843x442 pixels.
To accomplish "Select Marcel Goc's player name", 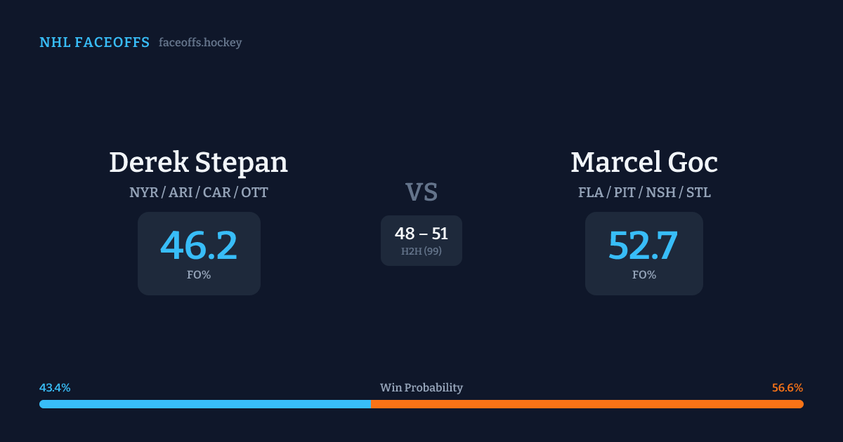I will (x=644, y=162).
